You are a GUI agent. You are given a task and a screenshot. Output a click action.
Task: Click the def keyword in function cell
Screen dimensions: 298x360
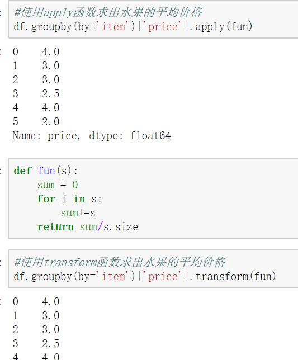click(22, 171)
